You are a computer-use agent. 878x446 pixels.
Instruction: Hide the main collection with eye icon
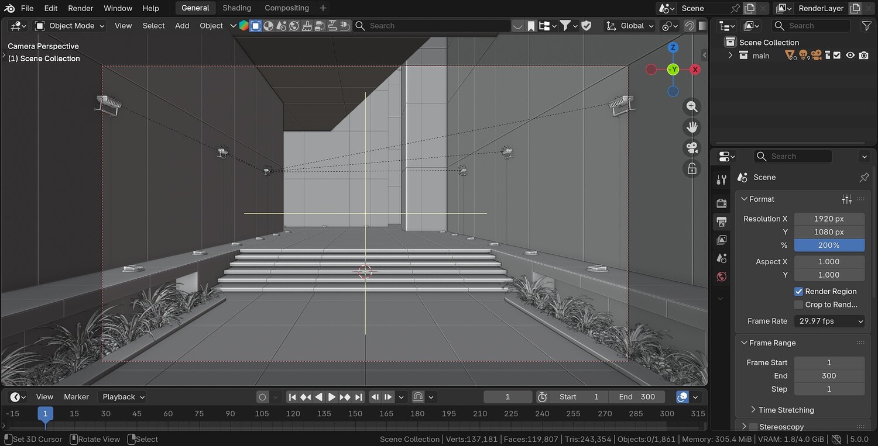point(850,56)
